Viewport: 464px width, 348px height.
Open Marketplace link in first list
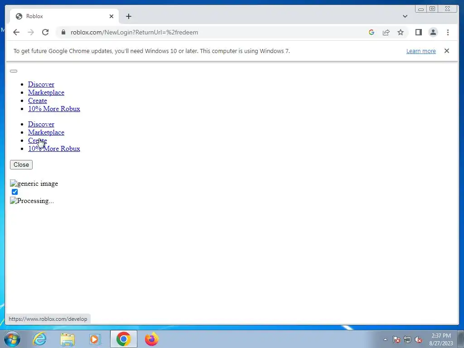(46, 92)
